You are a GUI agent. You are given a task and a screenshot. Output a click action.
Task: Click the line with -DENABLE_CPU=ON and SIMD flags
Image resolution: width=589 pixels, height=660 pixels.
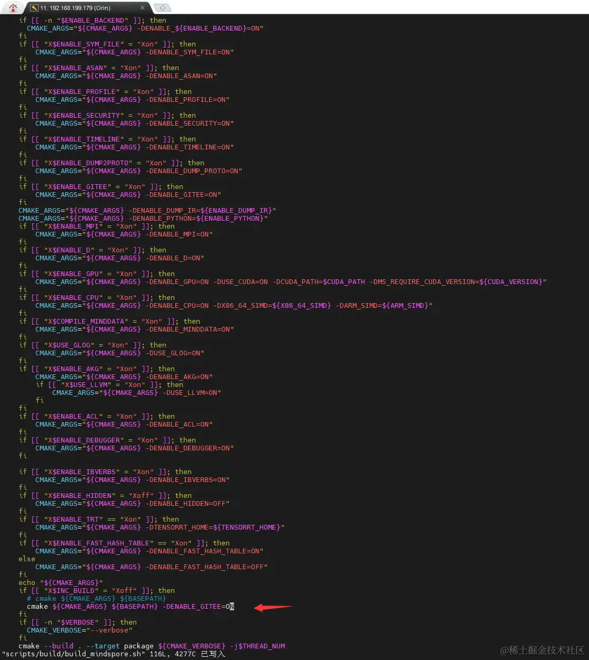(x=233, y=306)
